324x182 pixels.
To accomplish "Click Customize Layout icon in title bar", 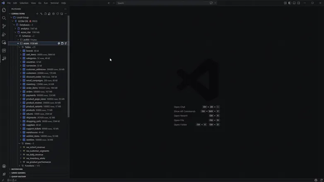I will click(285, 3).
